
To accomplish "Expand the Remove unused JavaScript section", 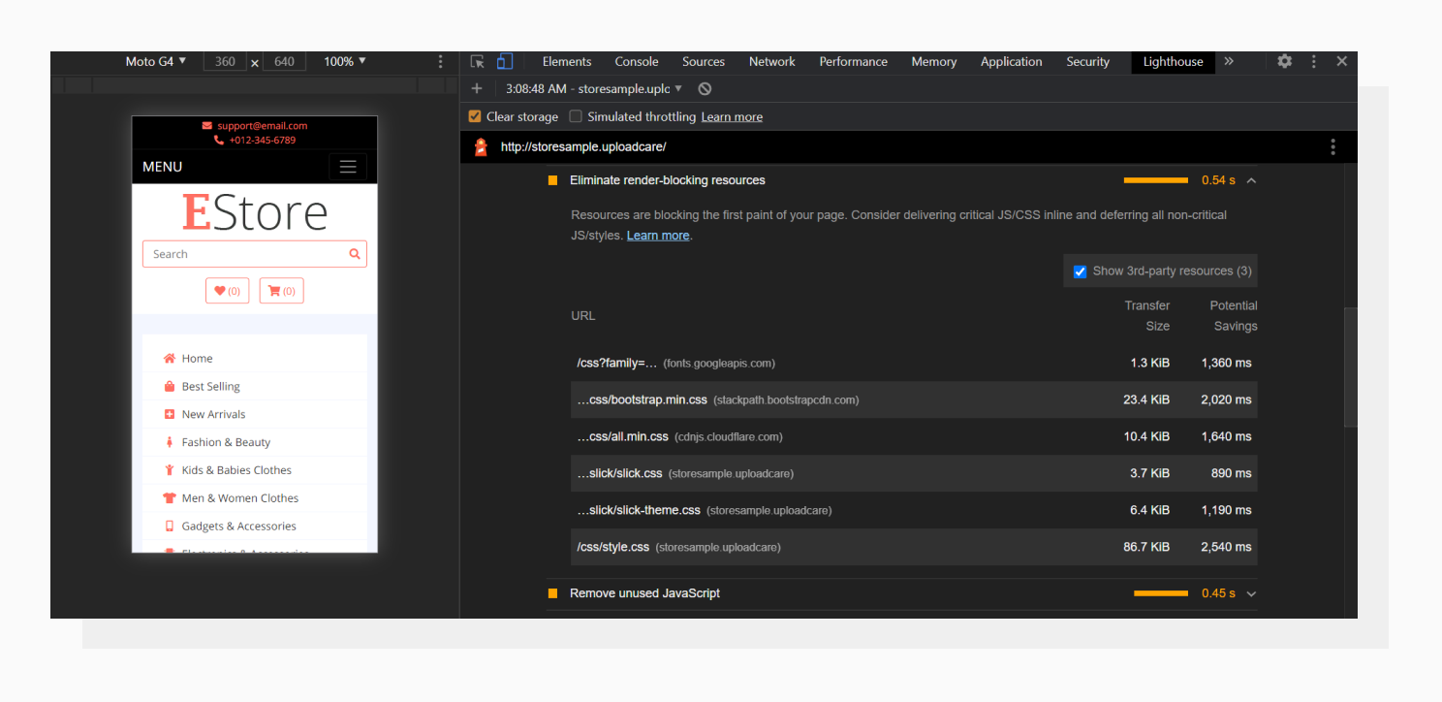I will 1250,592.
